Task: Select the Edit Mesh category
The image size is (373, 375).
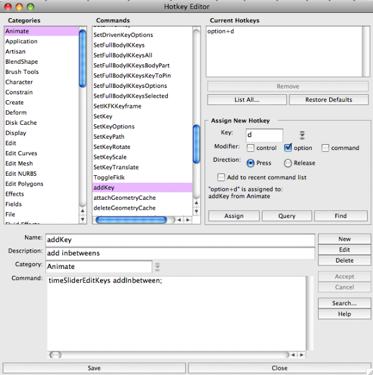Action: (x=42, y=163)
